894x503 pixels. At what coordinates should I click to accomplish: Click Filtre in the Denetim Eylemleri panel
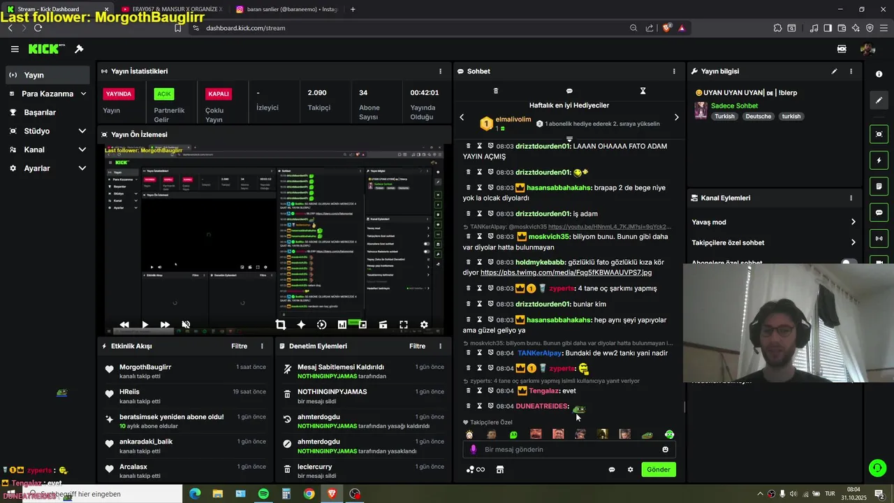418,346
